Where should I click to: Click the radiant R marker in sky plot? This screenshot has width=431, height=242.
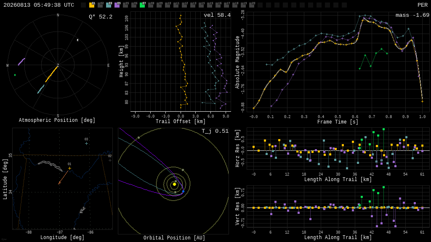77,40
